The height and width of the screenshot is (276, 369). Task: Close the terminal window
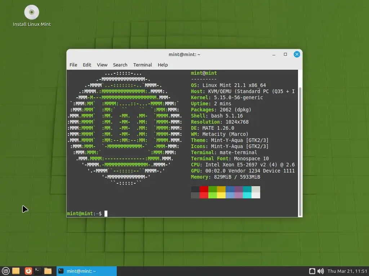297,55
